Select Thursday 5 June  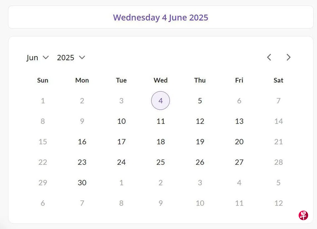coord(200,101)
